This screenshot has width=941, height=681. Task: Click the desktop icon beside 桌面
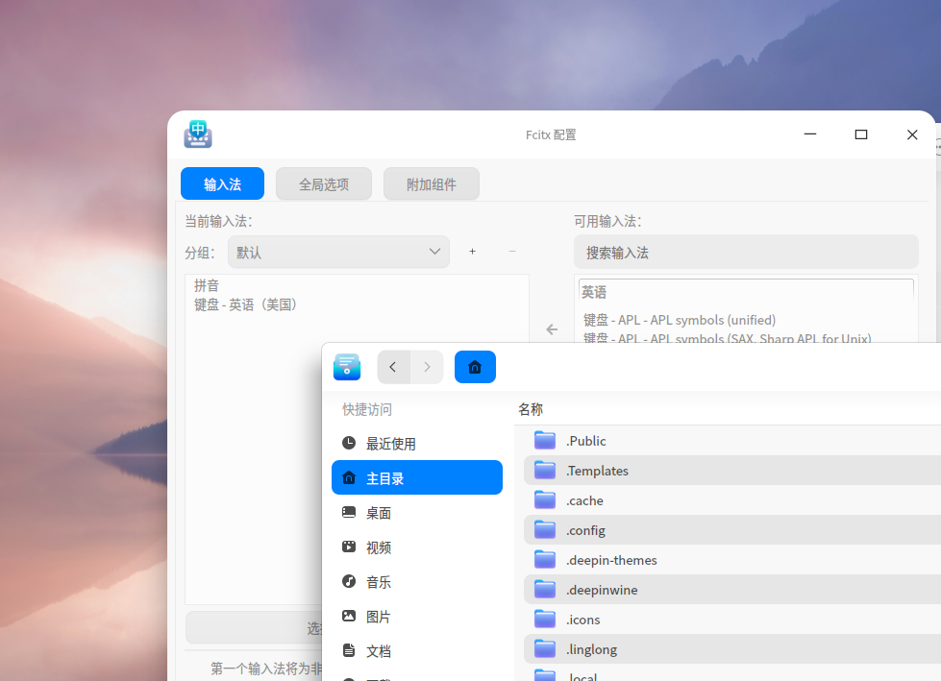349,512
